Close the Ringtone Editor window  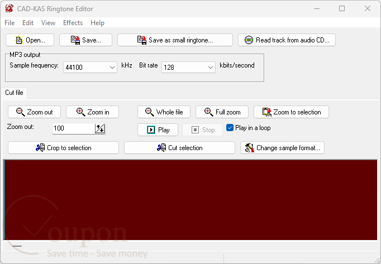tap(368, 8)
